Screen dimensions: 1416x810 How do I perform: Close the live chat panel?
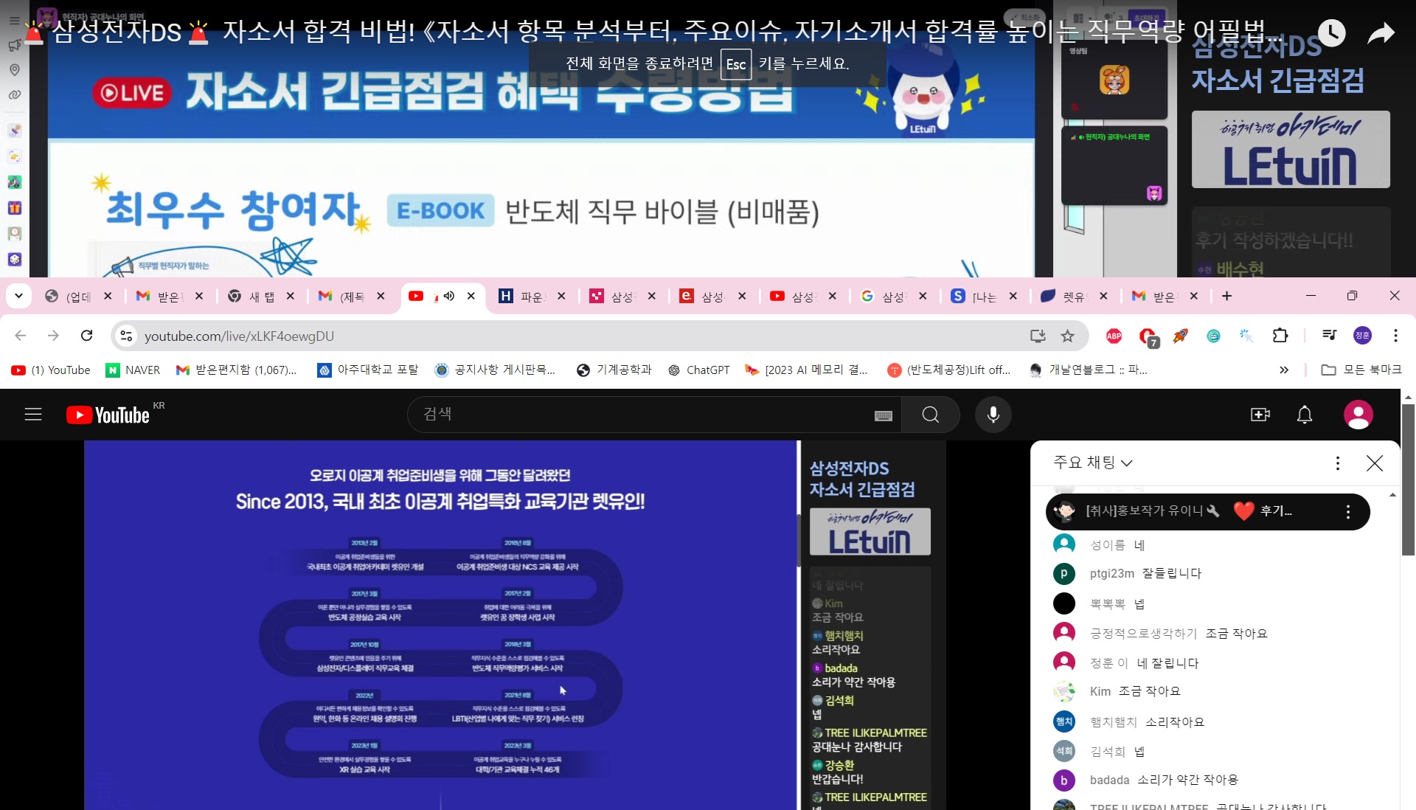point(1374,463)
